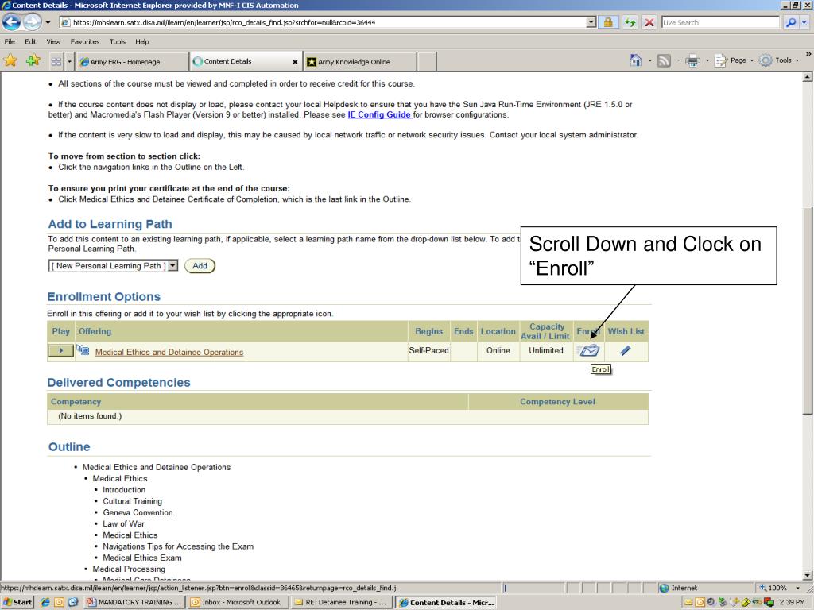Image resolution: width=814 pixels, height=610 pixels.
Task: Open the File menu
Action: coord(10,41)
